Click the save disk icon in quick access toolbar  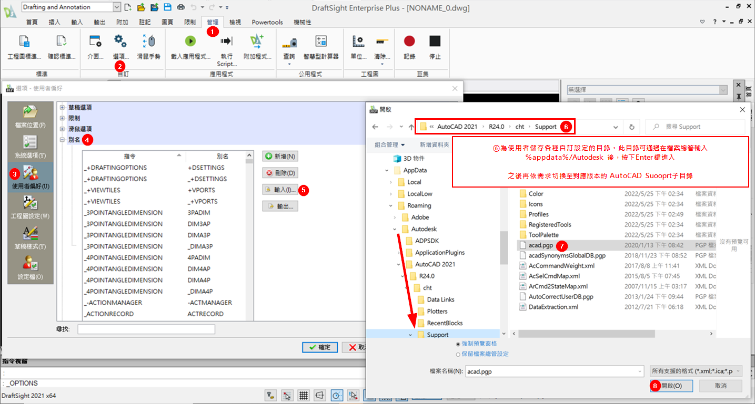click(x=167, y=7)
